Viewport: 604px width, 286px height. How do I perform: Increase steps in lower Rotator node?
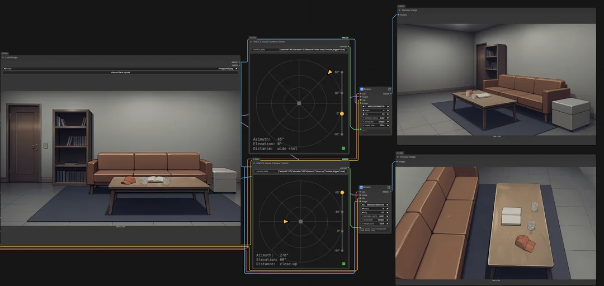click(x=388, y=208)
